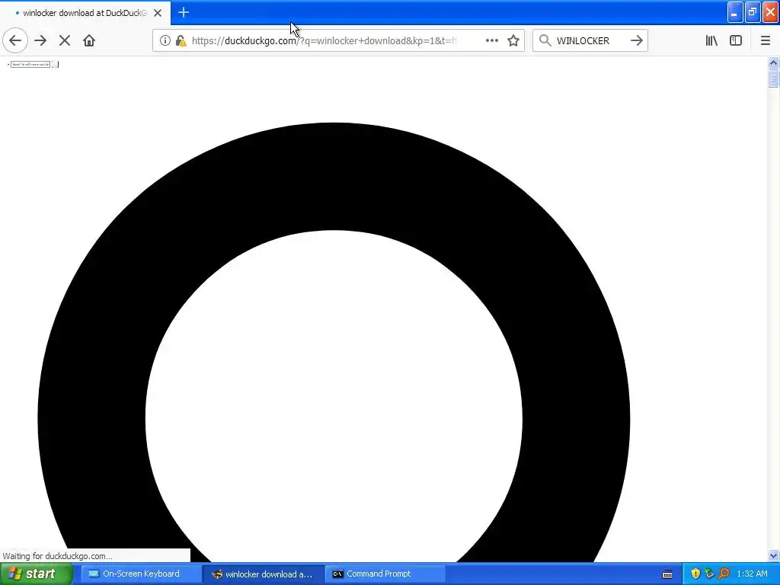Open the browser home page icon
This screenshot has height=585, width=780.
tap(89, 40)
